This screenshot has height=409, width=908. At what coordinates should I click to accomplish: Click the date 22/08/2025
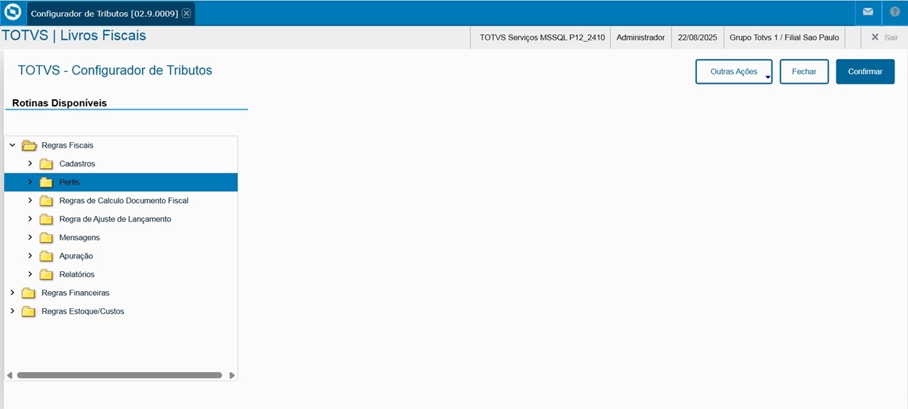coord(698,37)
